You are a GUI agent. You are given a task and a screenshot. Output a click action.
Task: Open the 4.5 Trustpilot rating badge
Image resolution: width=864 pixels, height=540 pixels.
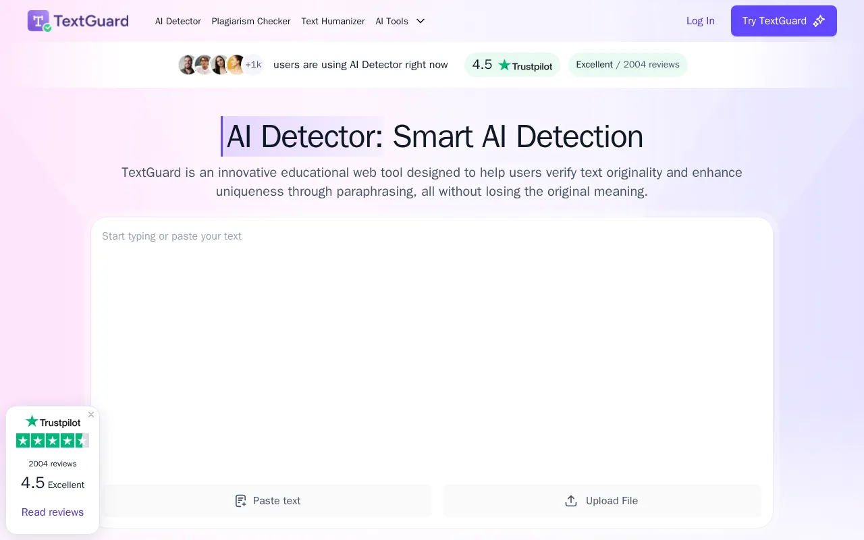click(512, 65)
